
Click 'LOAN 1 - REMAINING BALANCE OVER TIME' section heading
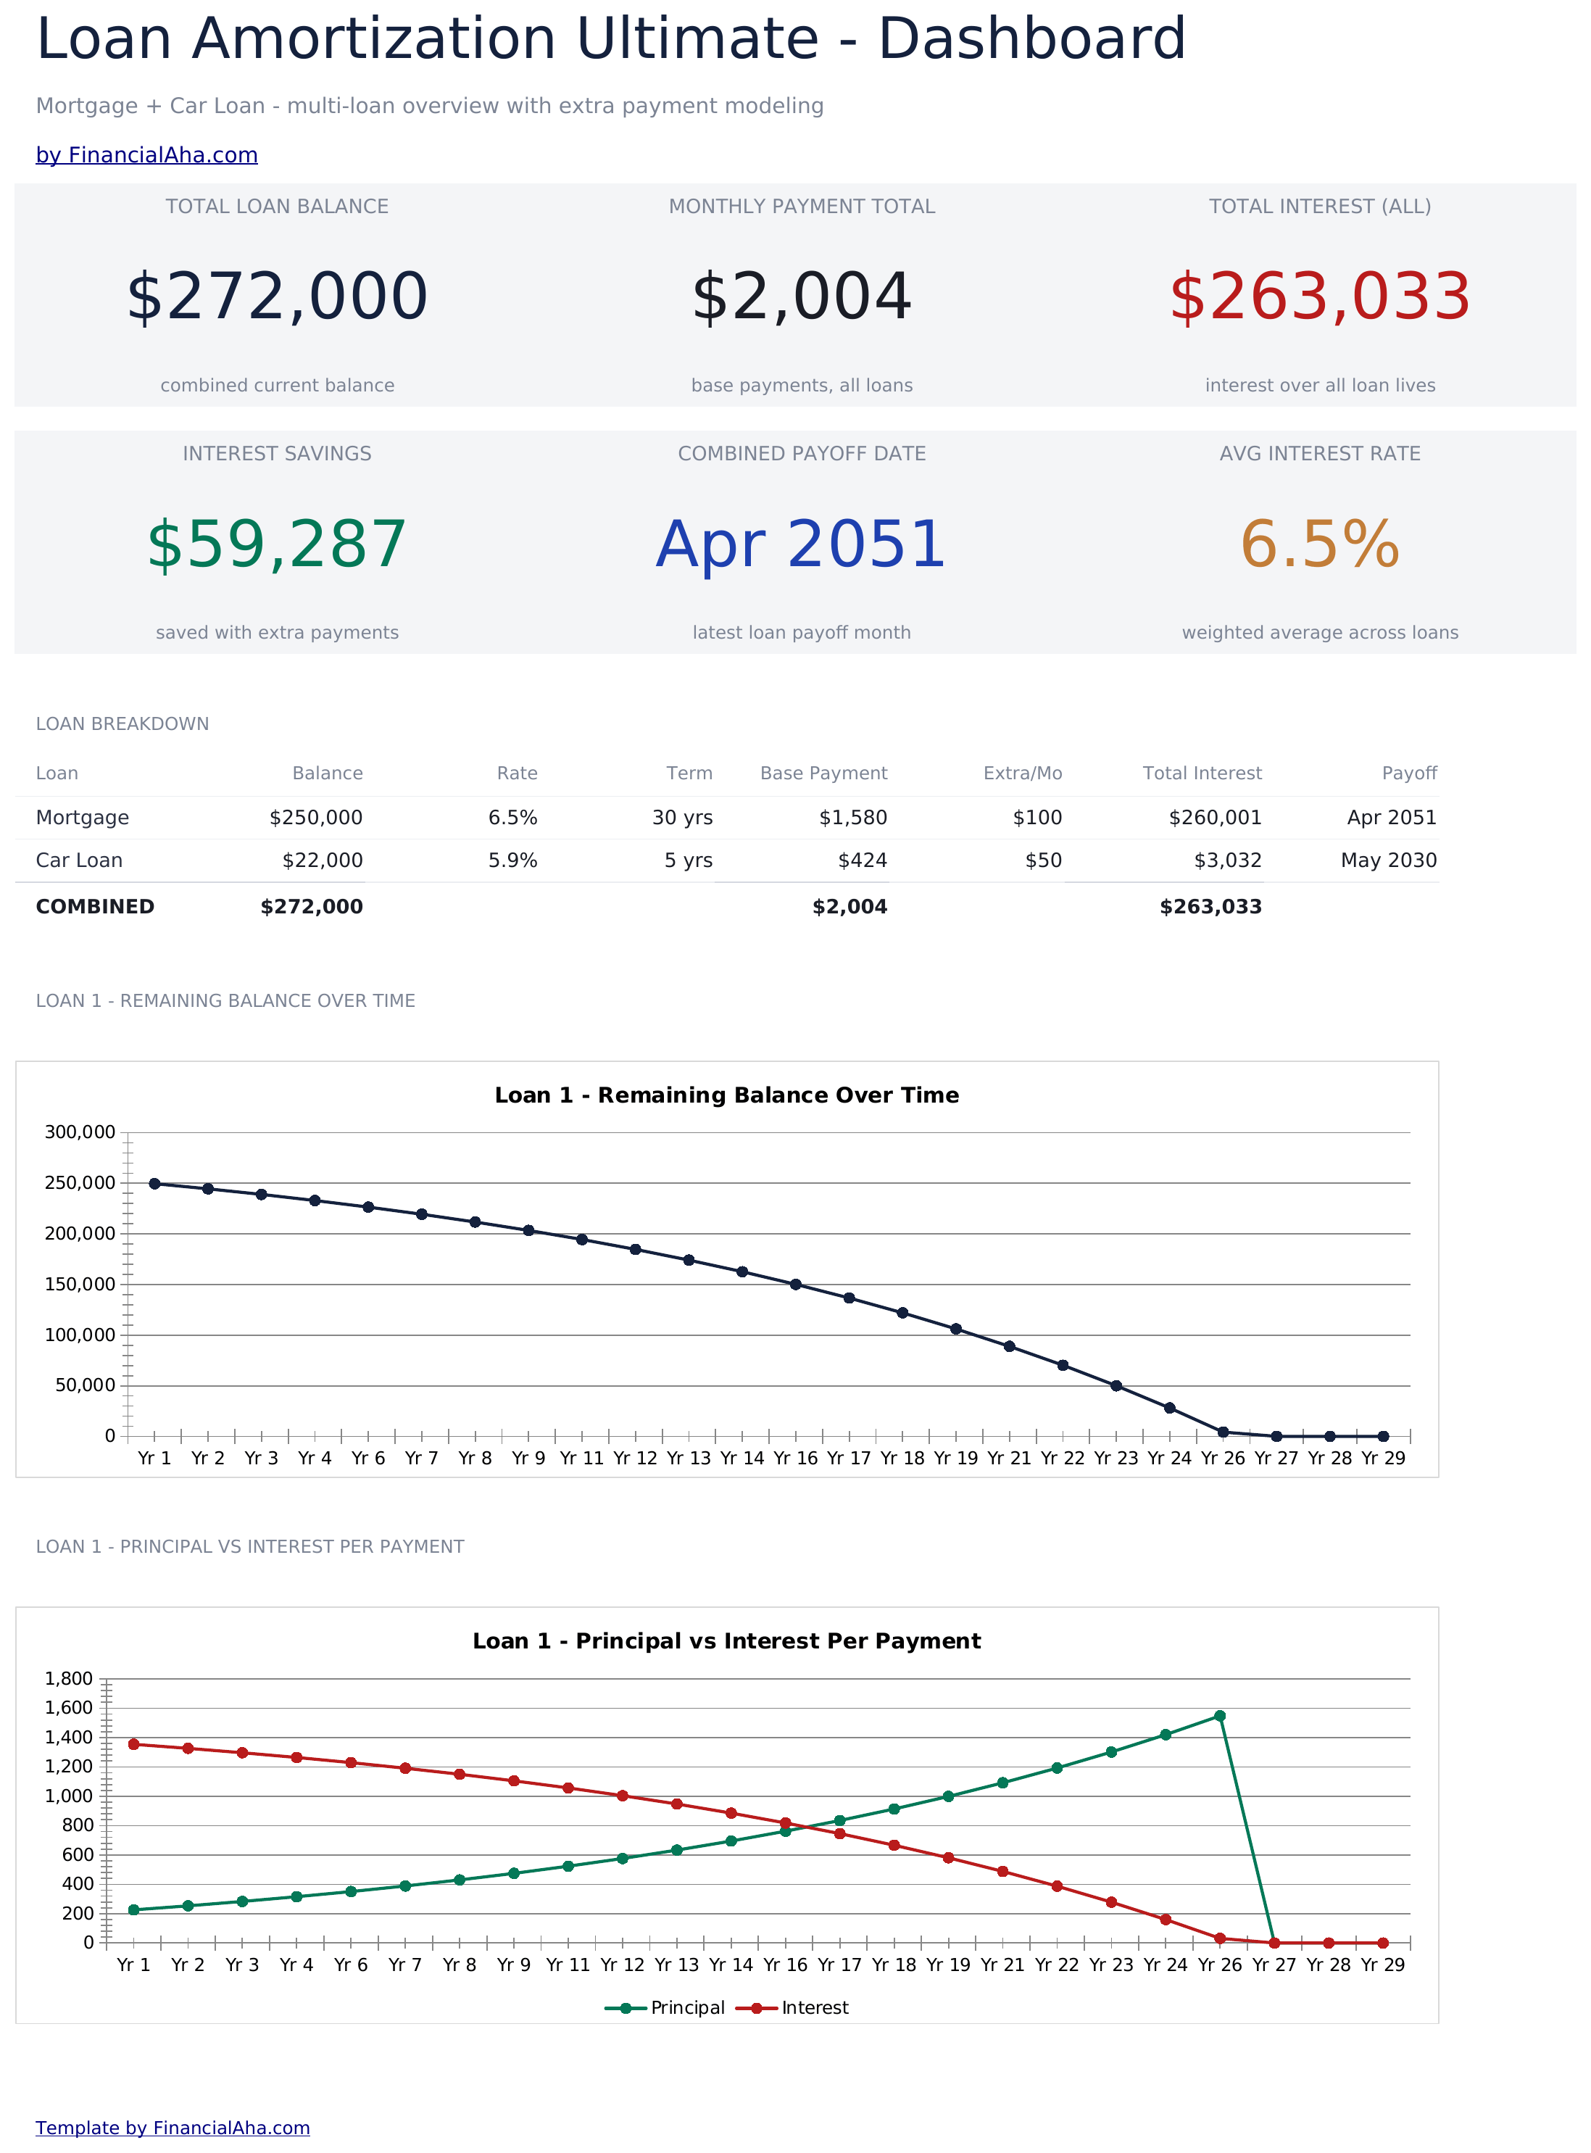point(225,1002)
